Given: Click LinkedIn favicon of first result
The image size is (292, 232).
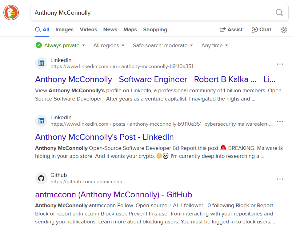Looking at the screenshot, I should tap(41, 63).
